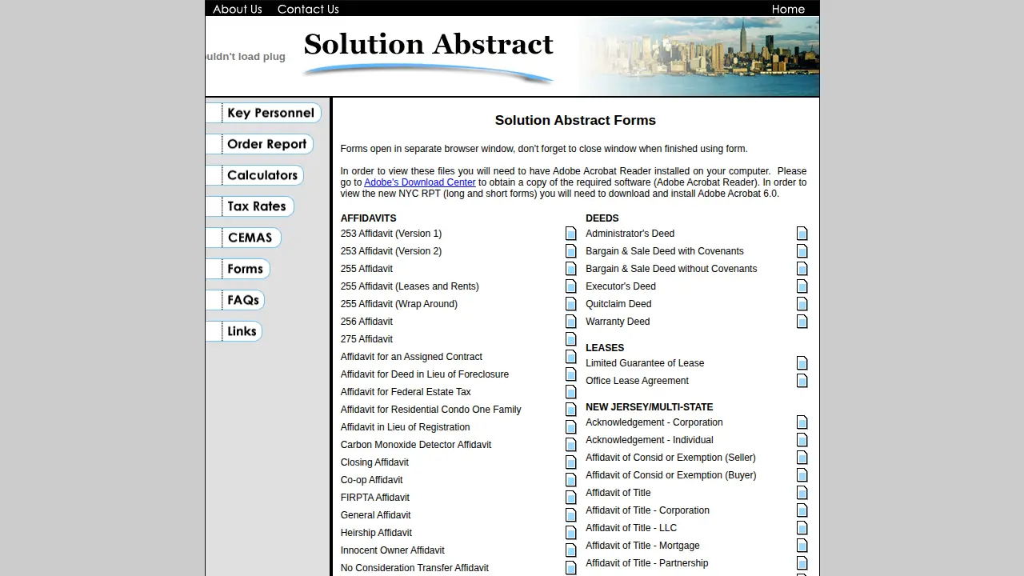Open the Acknowledgement - Corporation document icon

(802, 422)
